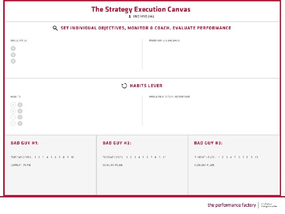Pick threat level 10 for Bad Guy #3
This screenshot has width=285, height=214.
pyautogui.click(x=256, y=157)
